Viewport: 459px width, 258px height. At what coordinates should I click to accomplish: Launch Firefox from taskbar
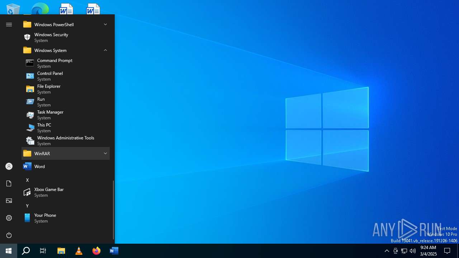coord(96,251)
